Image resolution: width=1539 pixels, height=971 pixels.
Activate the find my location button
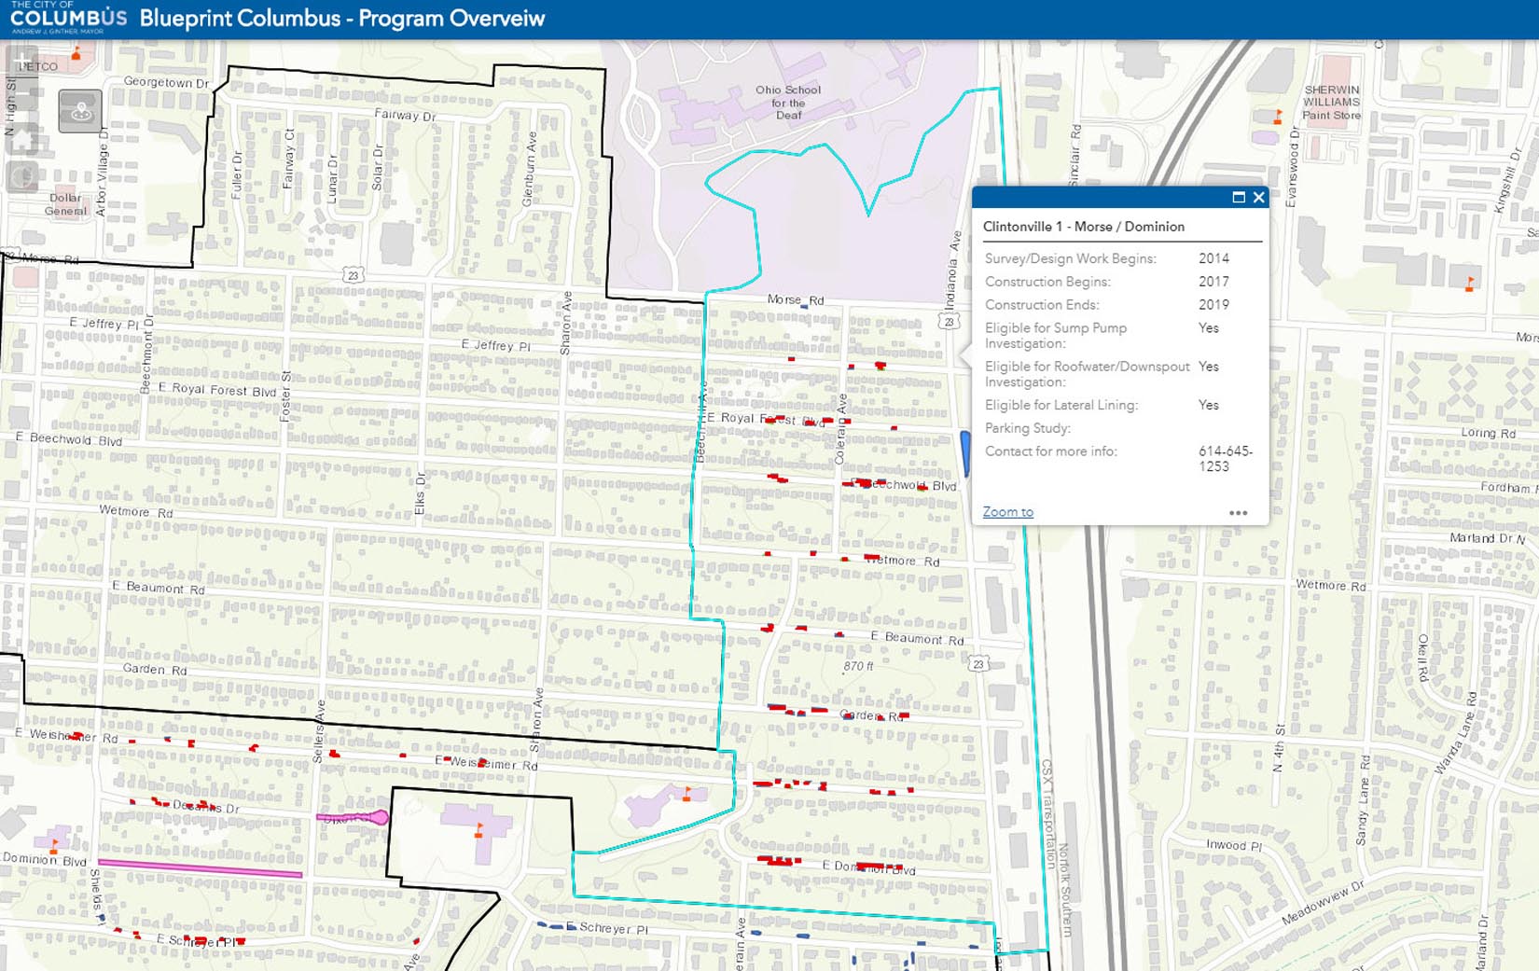coord(22,175)
